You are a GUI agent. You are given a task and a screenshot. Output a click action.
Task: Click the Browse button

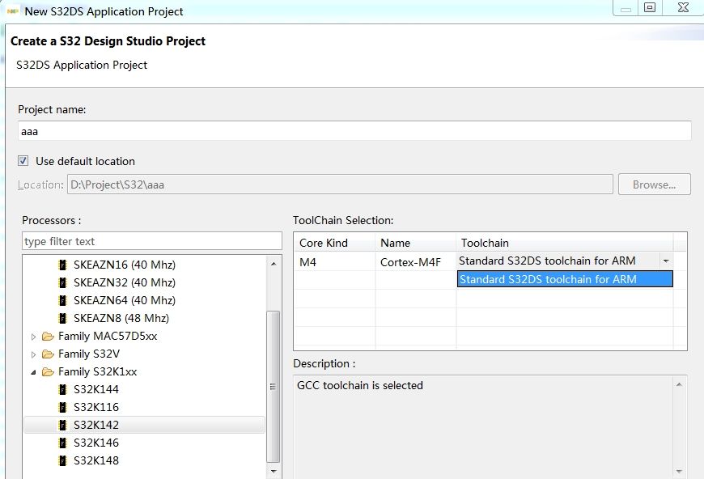(654, 184)
